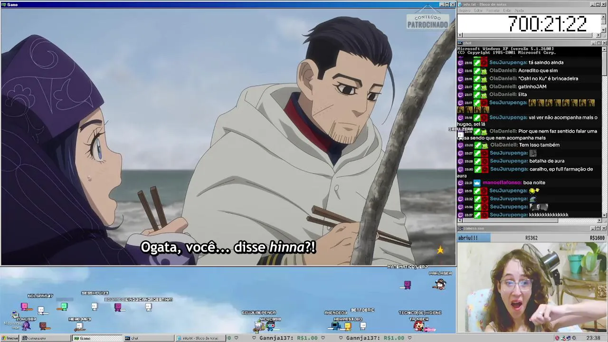Click the notepad right scroll arrow
608x342 pixels.
(x=598, y=35)
